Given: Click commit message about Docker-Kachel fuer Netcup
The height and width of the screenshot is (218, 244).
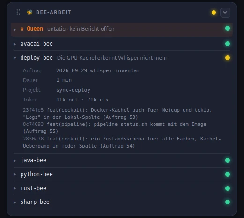Looking at the screenshot, I should pos(118,114).
